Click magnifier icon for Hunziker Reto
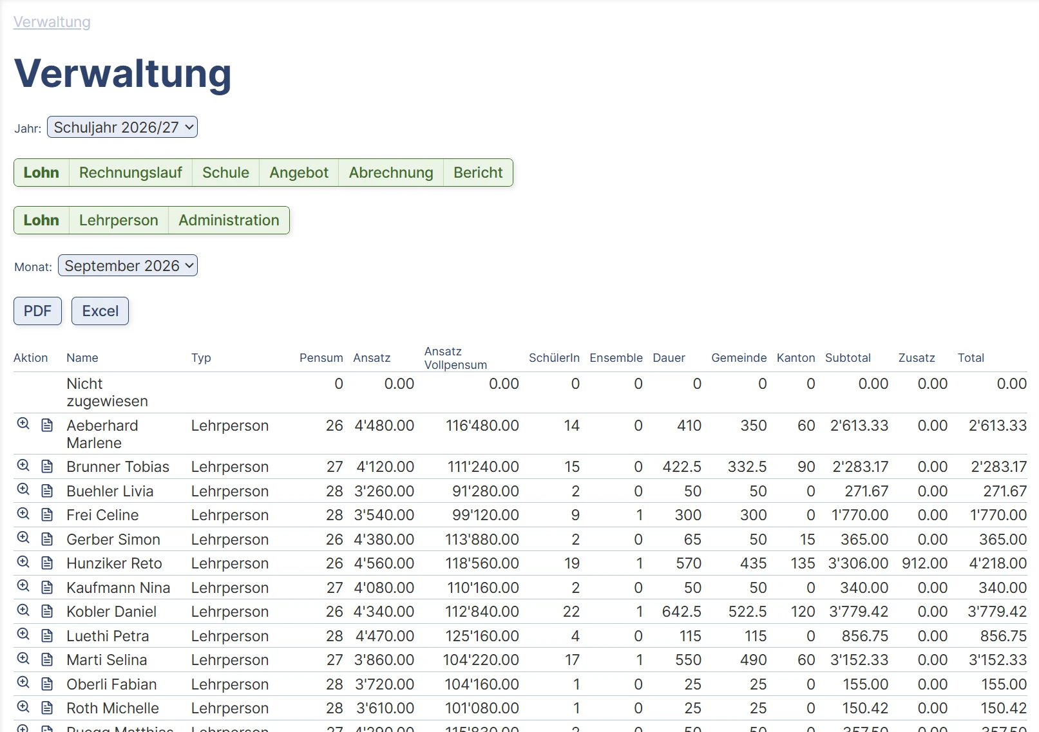The image size is (1039, 732). coord(23,561)
